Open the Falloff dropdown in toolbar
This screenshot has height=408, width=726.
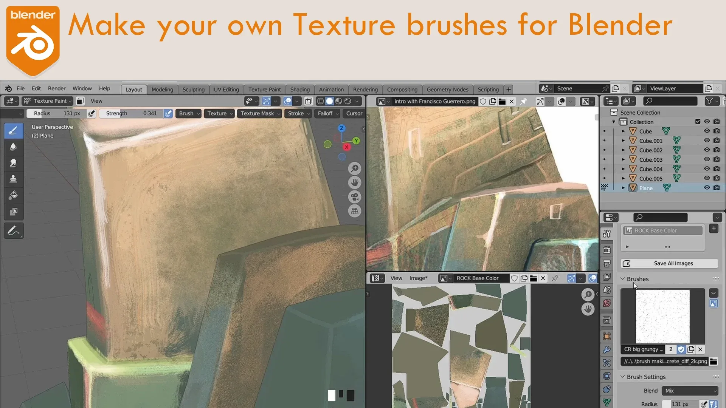327,113
